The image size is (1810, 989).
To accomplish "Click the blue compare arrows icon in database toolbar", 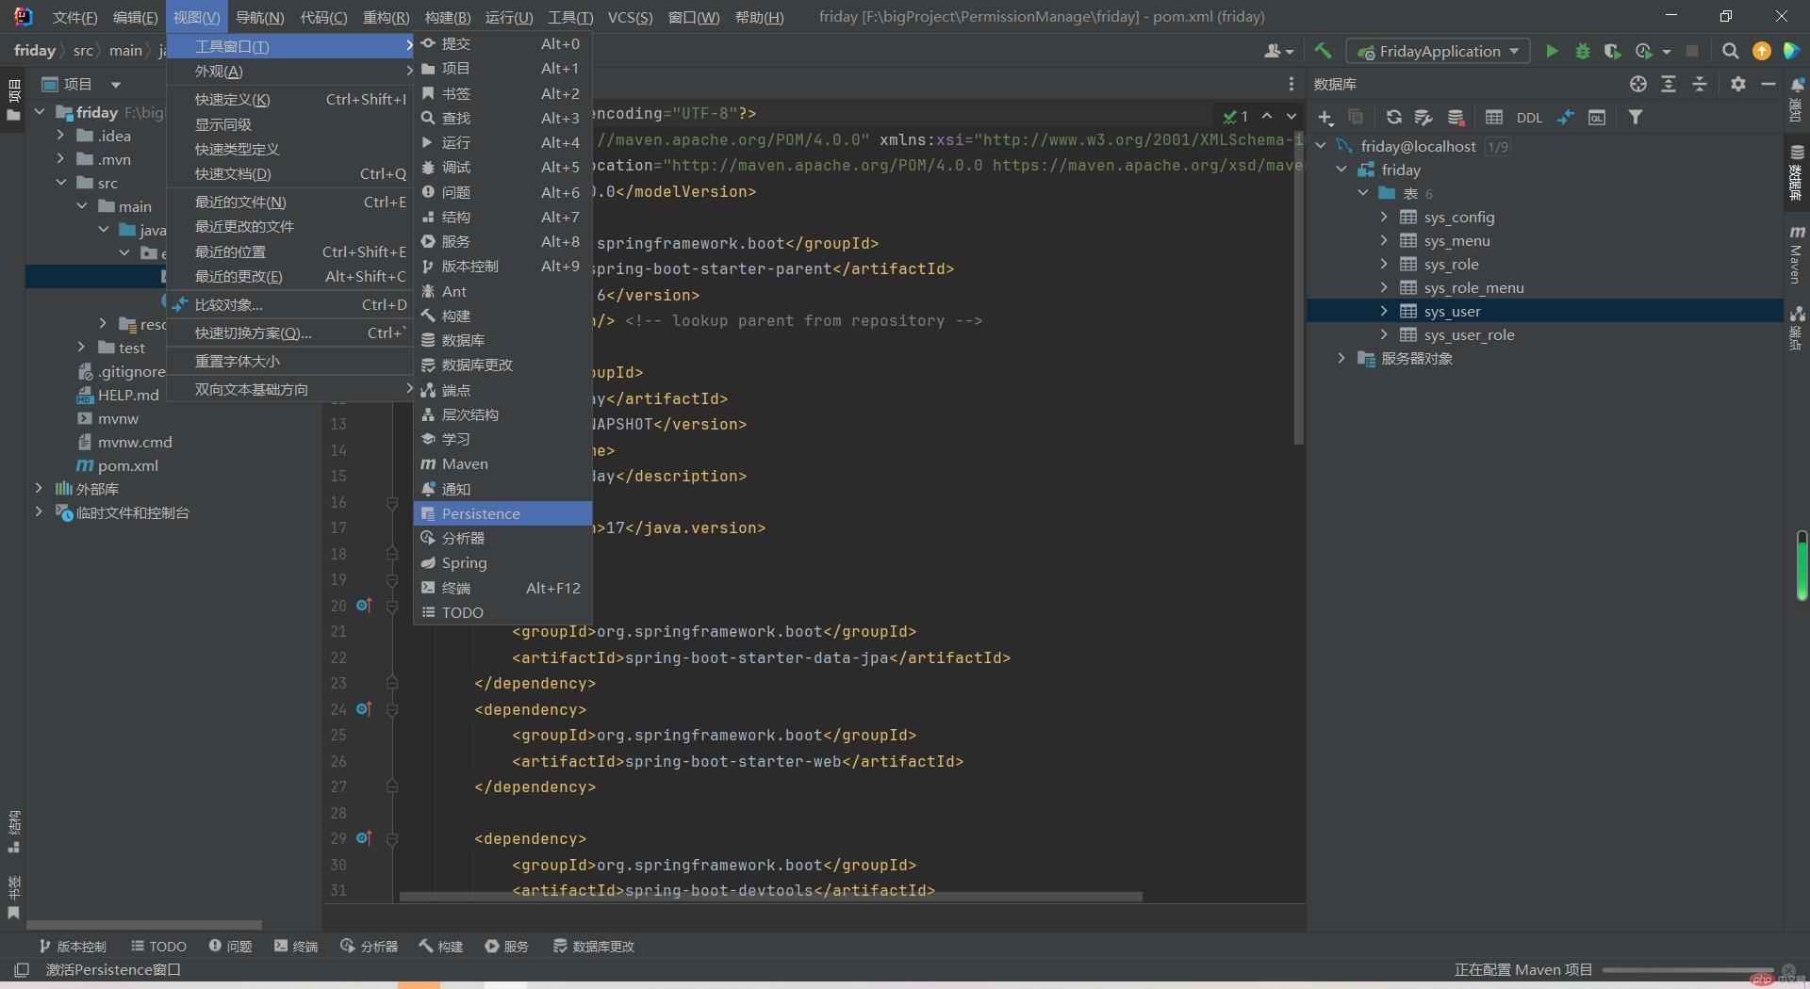I will [x=1566, y=118].
